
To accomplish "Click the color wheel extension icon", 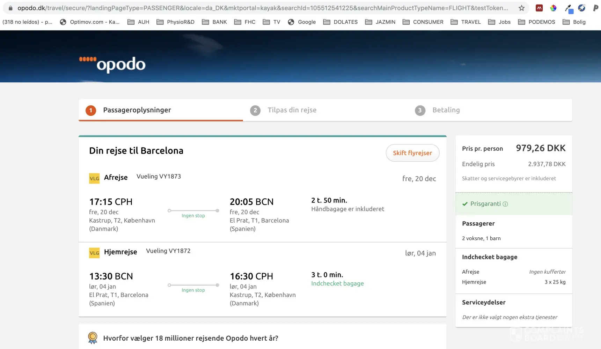I will coord(553,8).
